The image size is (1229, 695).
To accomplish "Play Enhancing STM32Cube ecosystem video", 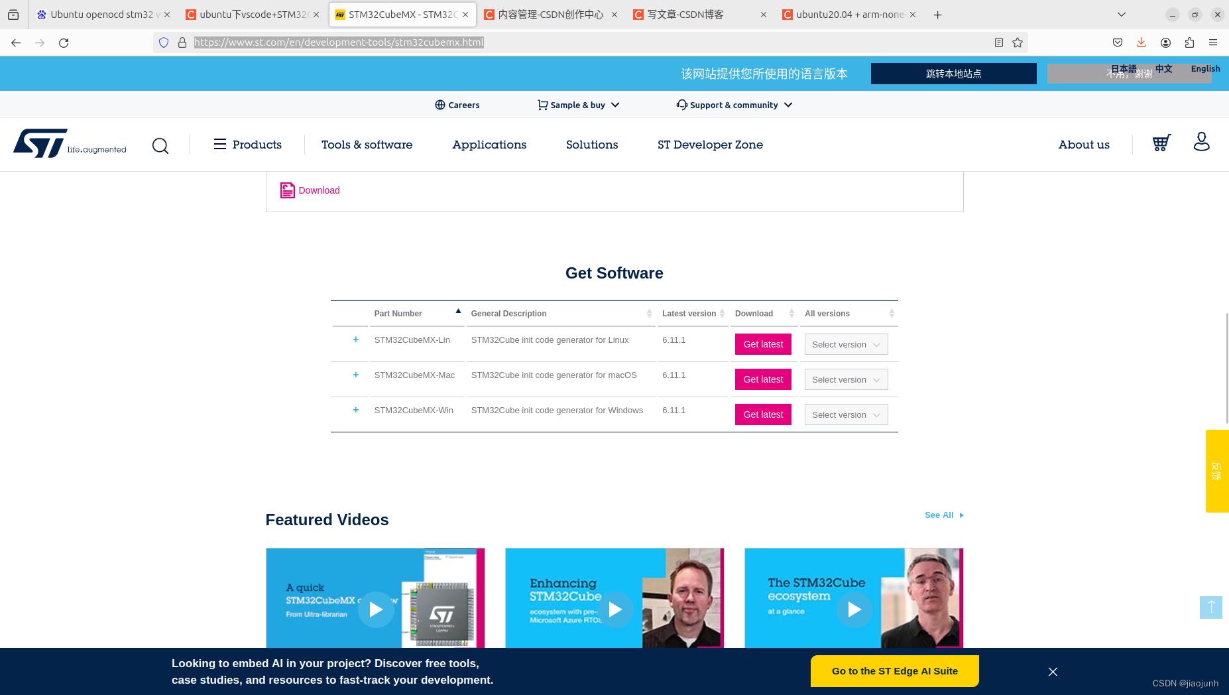I will (615, 609).
